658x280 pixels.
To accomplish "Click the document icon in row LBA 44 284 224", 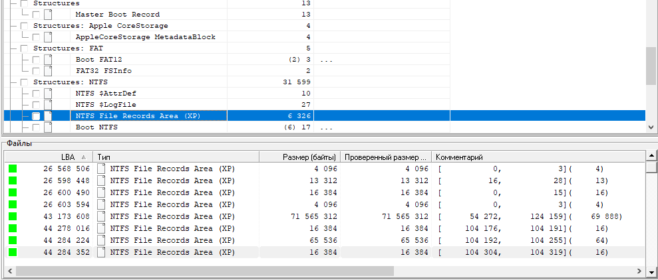I will coord(100,241).
